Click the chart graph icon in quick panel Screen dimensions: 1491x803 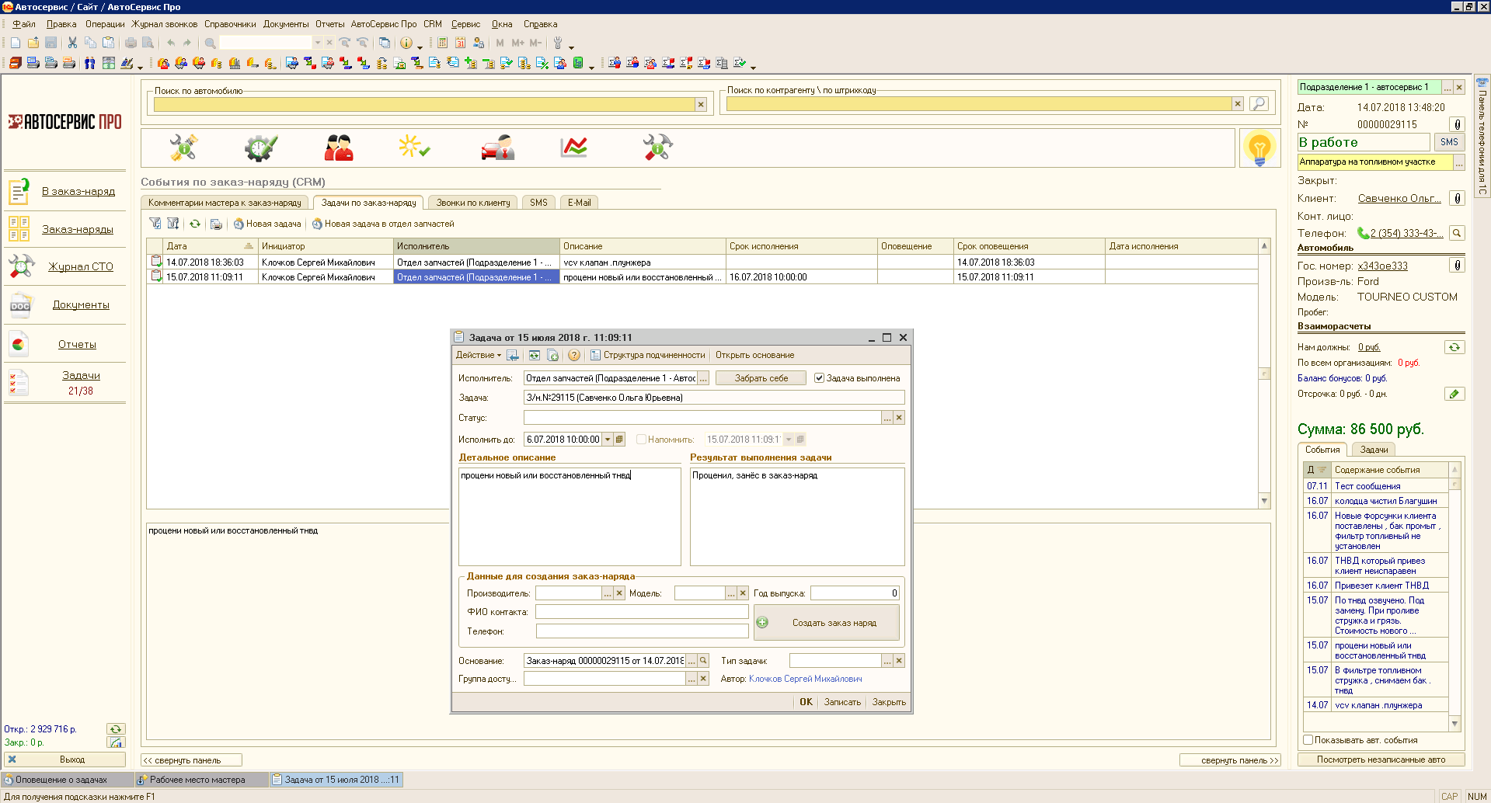tap(573, 147)
